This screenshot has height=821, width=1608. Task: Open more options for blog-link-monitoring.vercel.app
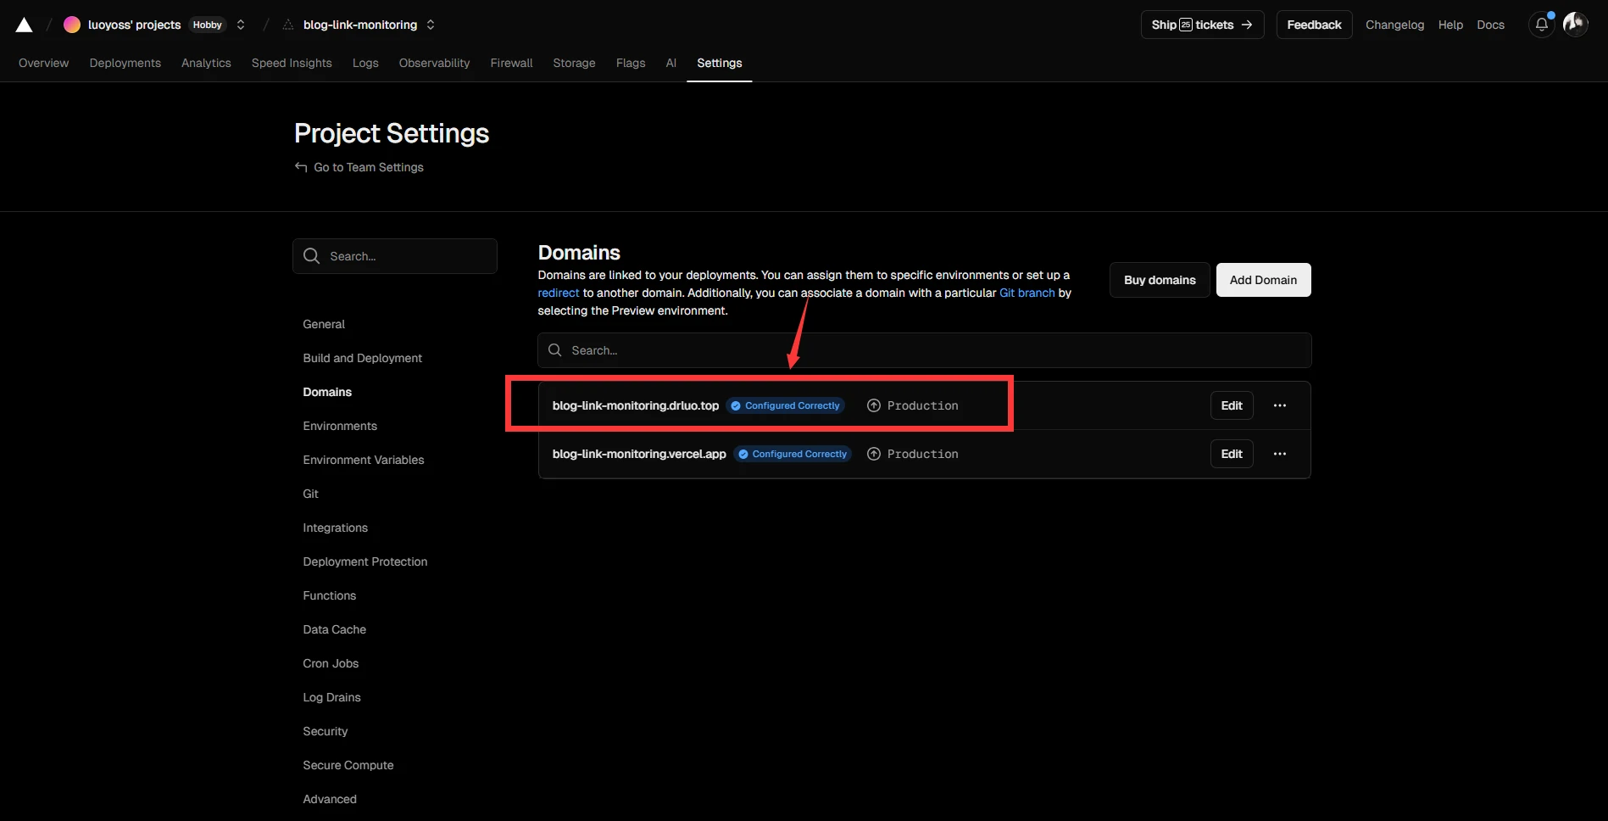[x=1279, y=454]
